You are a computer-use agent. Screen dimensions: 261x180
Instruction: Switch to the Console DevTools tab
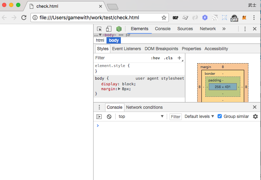pyautogui.click(x=163, y=29)
